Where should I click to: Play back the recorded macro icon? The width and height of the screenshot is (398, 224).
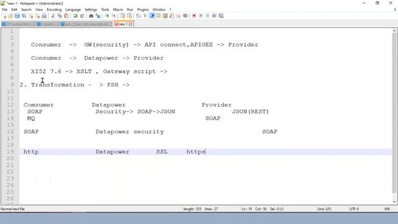tap(207, 16)
